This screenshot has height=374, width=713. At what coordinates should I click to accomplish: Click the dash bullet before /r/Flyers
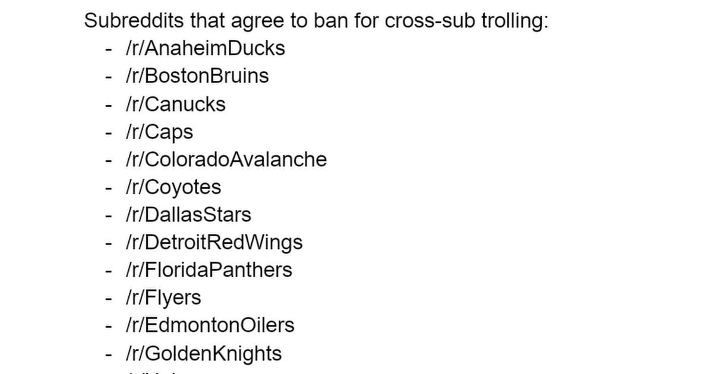(108, 299)
